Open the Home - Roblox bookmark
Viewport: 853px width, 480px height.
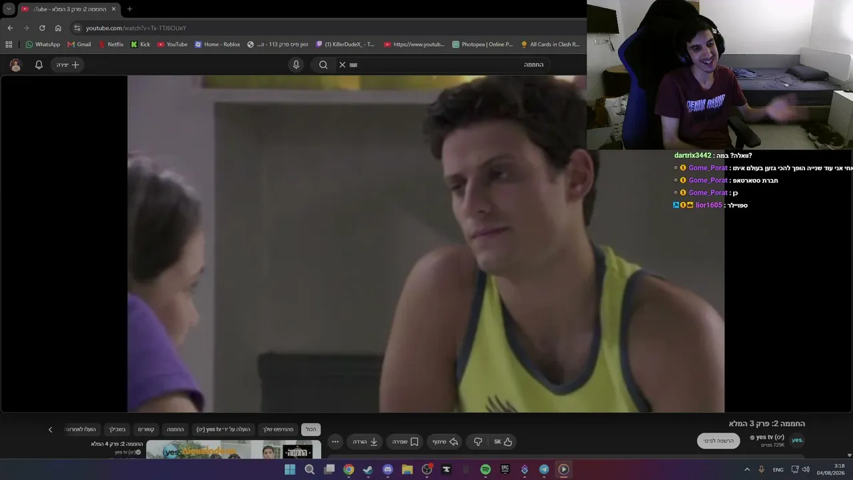click(x=217, y=45)
